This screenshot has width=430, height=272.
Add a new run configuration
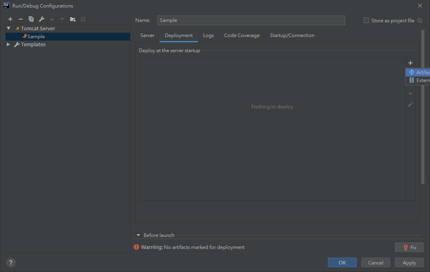[10, 19]
